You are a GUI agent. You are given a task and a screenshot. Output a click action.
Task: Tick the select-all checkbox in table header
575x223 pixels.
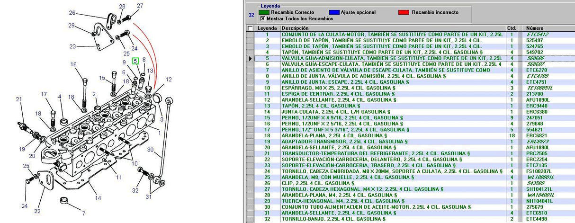point(250,28)
